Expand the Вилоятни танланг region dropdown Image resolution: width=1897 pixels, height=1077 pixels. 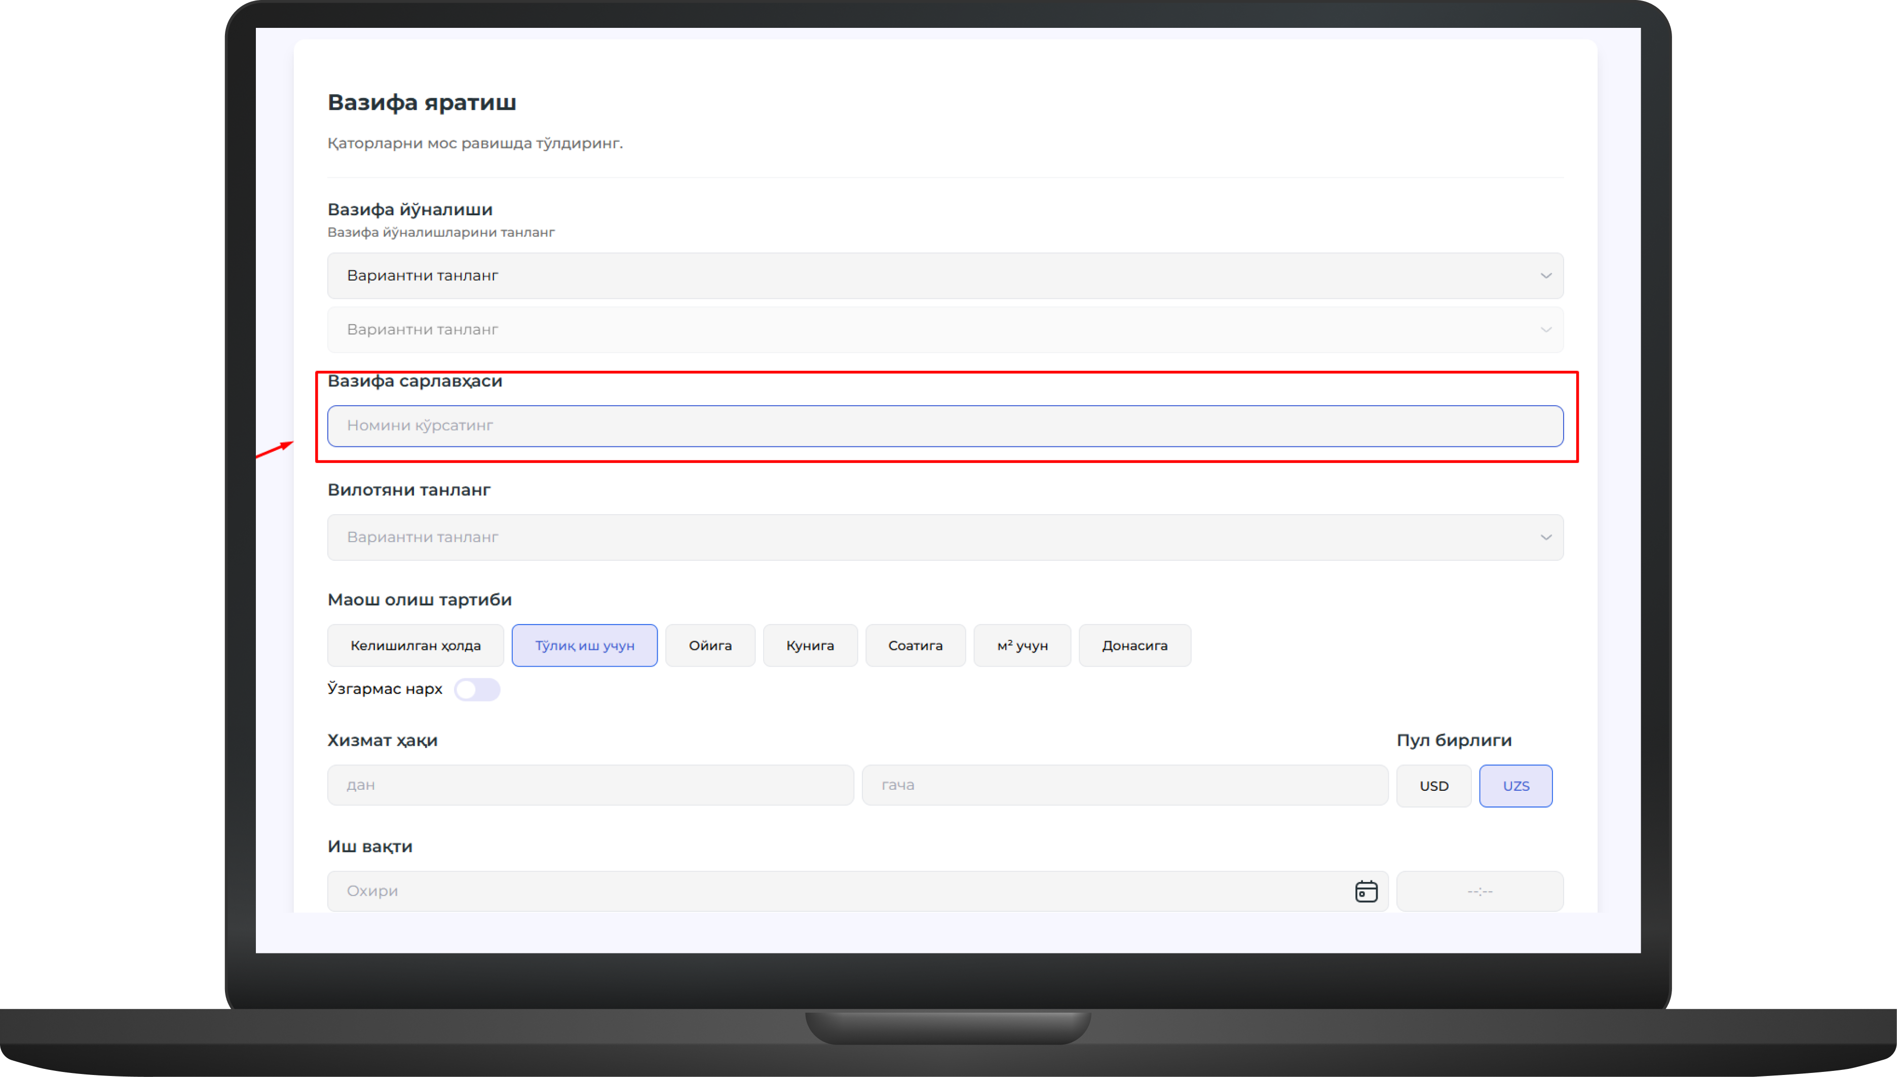click(944, 538)
